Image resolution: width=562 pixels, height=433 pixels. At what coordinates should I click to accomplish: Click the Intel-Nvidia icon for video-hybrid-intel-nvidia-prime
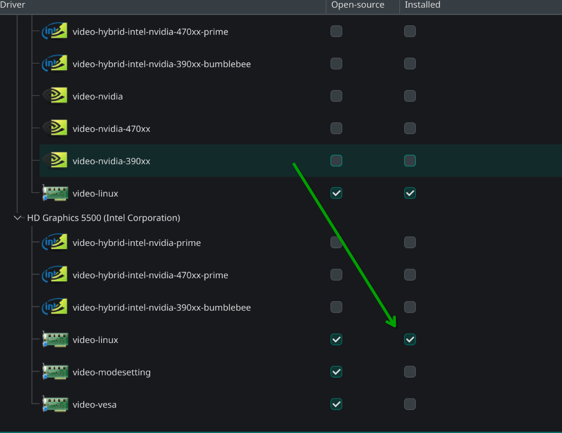(x=55, y=242)
